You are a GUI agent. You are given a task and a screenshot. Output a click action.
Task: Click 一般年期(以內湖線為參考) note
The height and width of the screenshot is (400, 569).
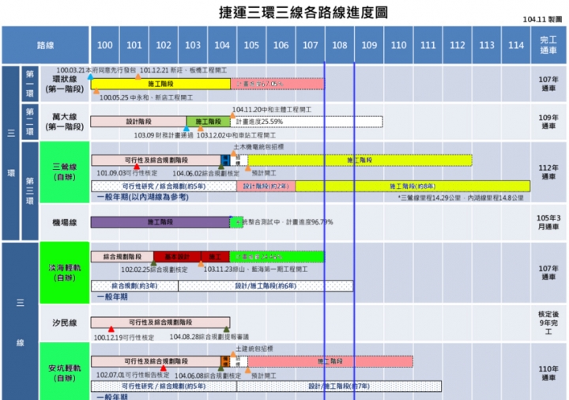[143, 197]
